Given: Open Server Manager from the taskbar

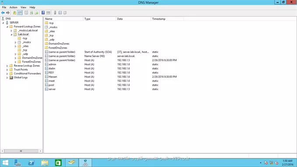Looking at the screenshot, I should tap(18, 163).
